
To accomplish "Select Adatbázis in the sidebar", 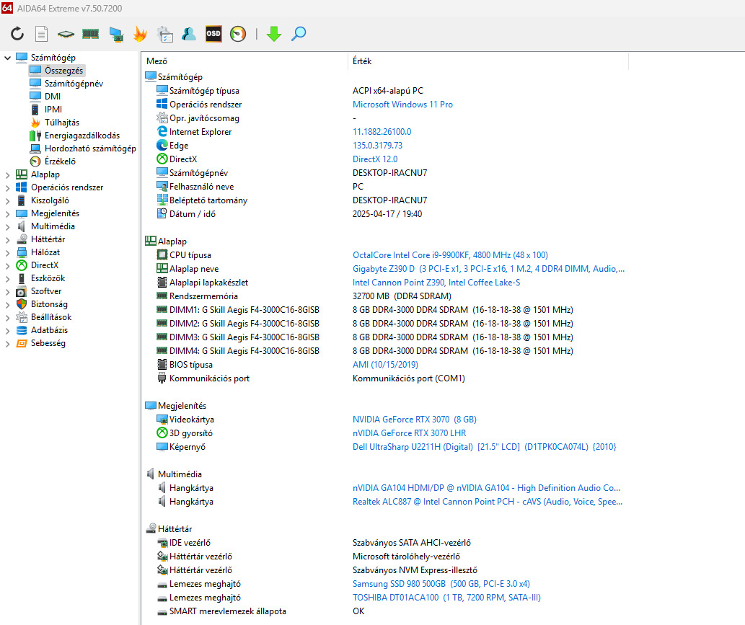I will click(x=50, y=330).
